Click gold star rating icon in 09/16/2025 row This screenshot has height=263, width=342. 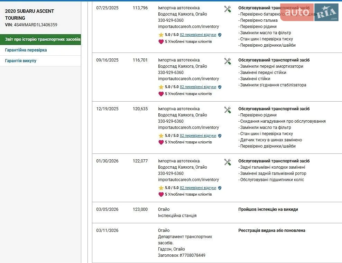point(161,87)
